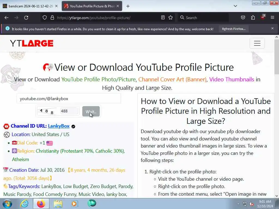Open the Windows Start menu
The height and width of the screenshot is (209, 279).
point(7,204)
